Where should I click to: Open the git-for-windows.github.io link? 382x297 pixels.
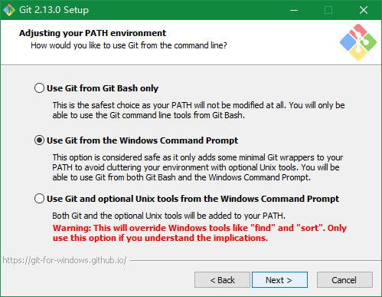pos(64,260)
